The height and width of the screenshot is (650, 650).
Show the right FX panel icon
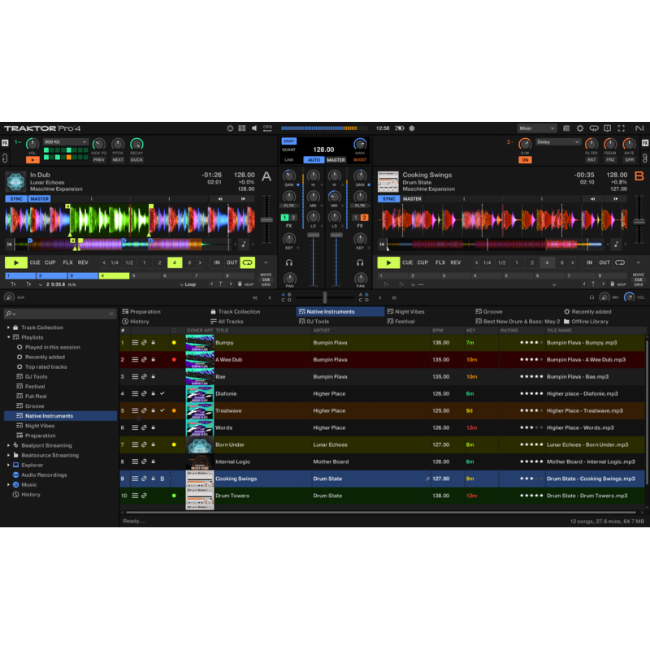click(645, 143)
